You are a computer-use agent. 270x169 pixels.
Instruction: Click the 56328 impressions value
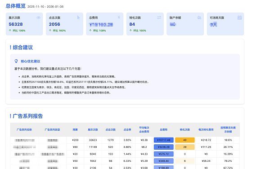[x=16, y=24]
